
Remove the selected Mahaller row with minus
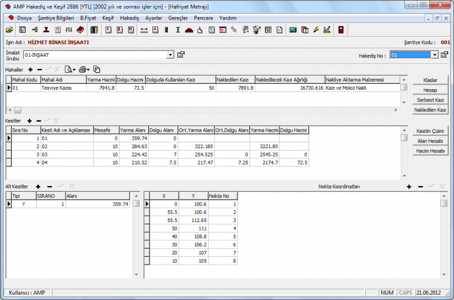(39, 70)
